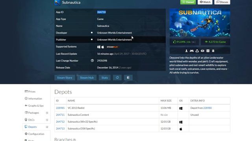
Task: Click Windows OS icon in VC 2013 Redist row
Action: [x=181, y=108]
